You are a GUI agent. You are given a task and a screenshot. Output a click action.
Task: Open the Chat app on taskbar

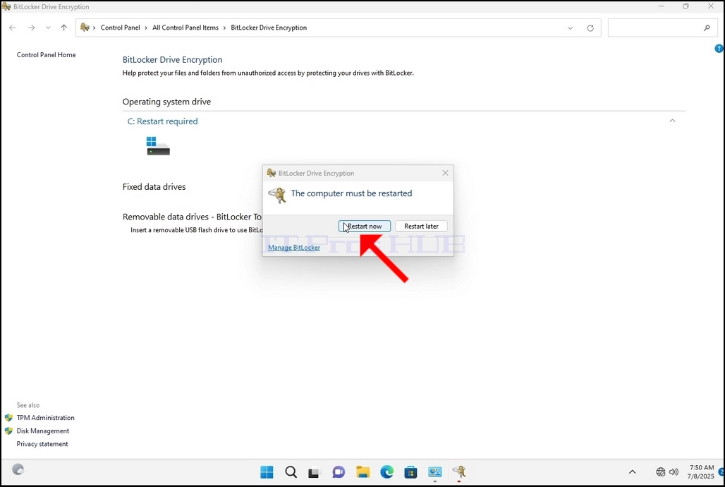pyautogui.click(x=339, y=472)
